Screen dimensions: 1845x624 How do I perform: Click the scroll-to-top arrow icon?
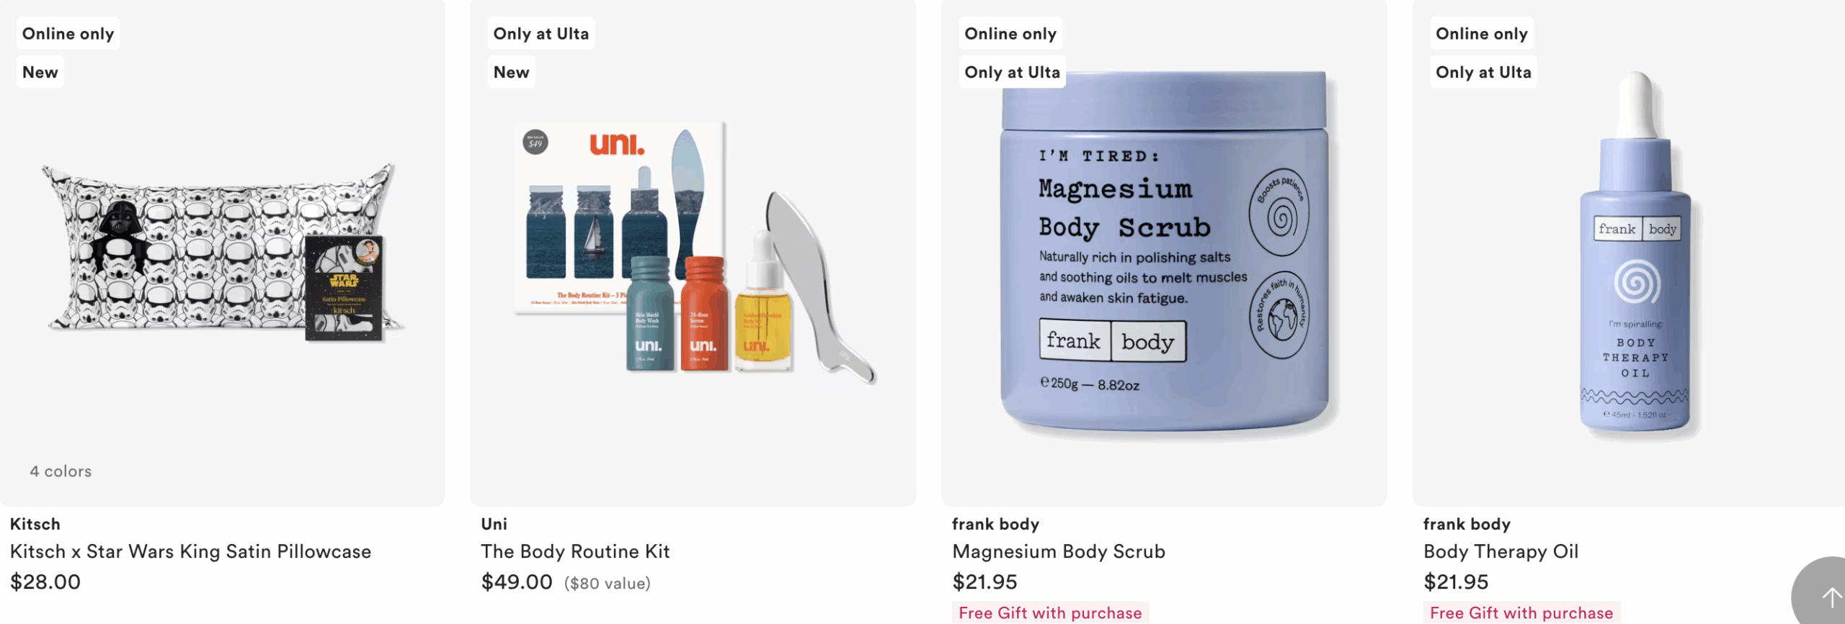[1828, 596]
